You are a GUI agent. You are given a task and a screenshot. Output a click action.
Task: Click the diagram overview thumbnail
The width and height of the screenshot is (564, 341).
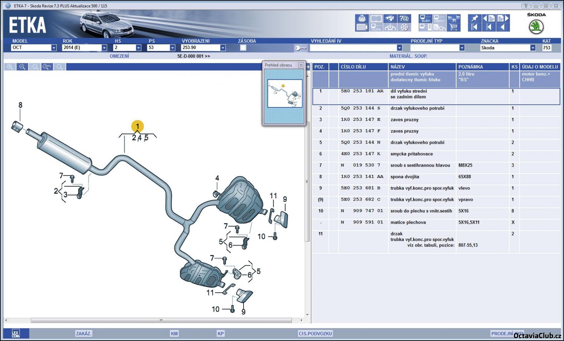284,93
